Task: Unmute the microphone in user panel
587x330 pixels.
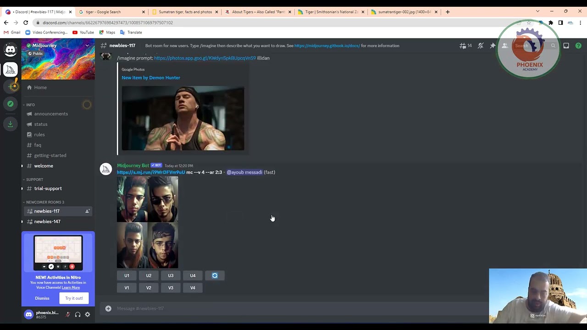Action: click(67, 314)
